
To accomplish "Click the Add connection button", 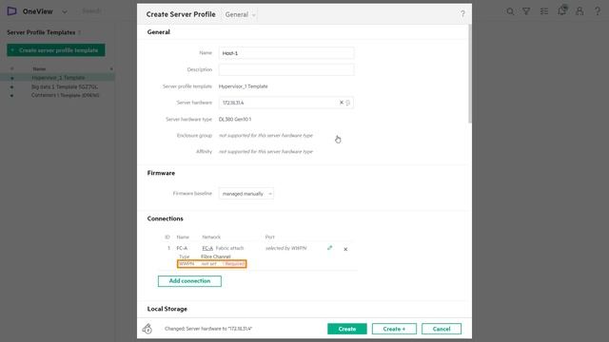I will [189, 281].
